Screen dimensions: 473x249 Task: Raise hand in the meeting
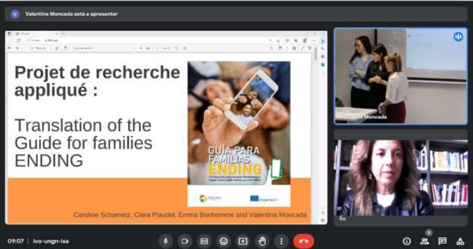[x=262, y=241]
